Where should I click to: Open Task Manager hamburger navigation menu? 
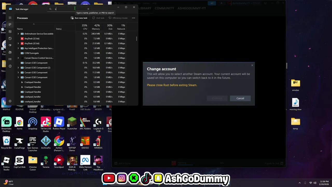10,18
